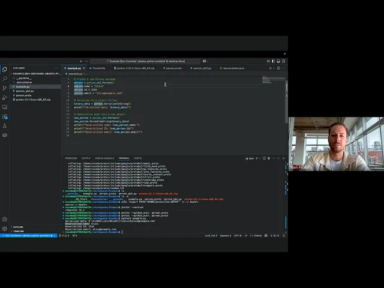Click the Dev Container remote indicator

[29, 236]
